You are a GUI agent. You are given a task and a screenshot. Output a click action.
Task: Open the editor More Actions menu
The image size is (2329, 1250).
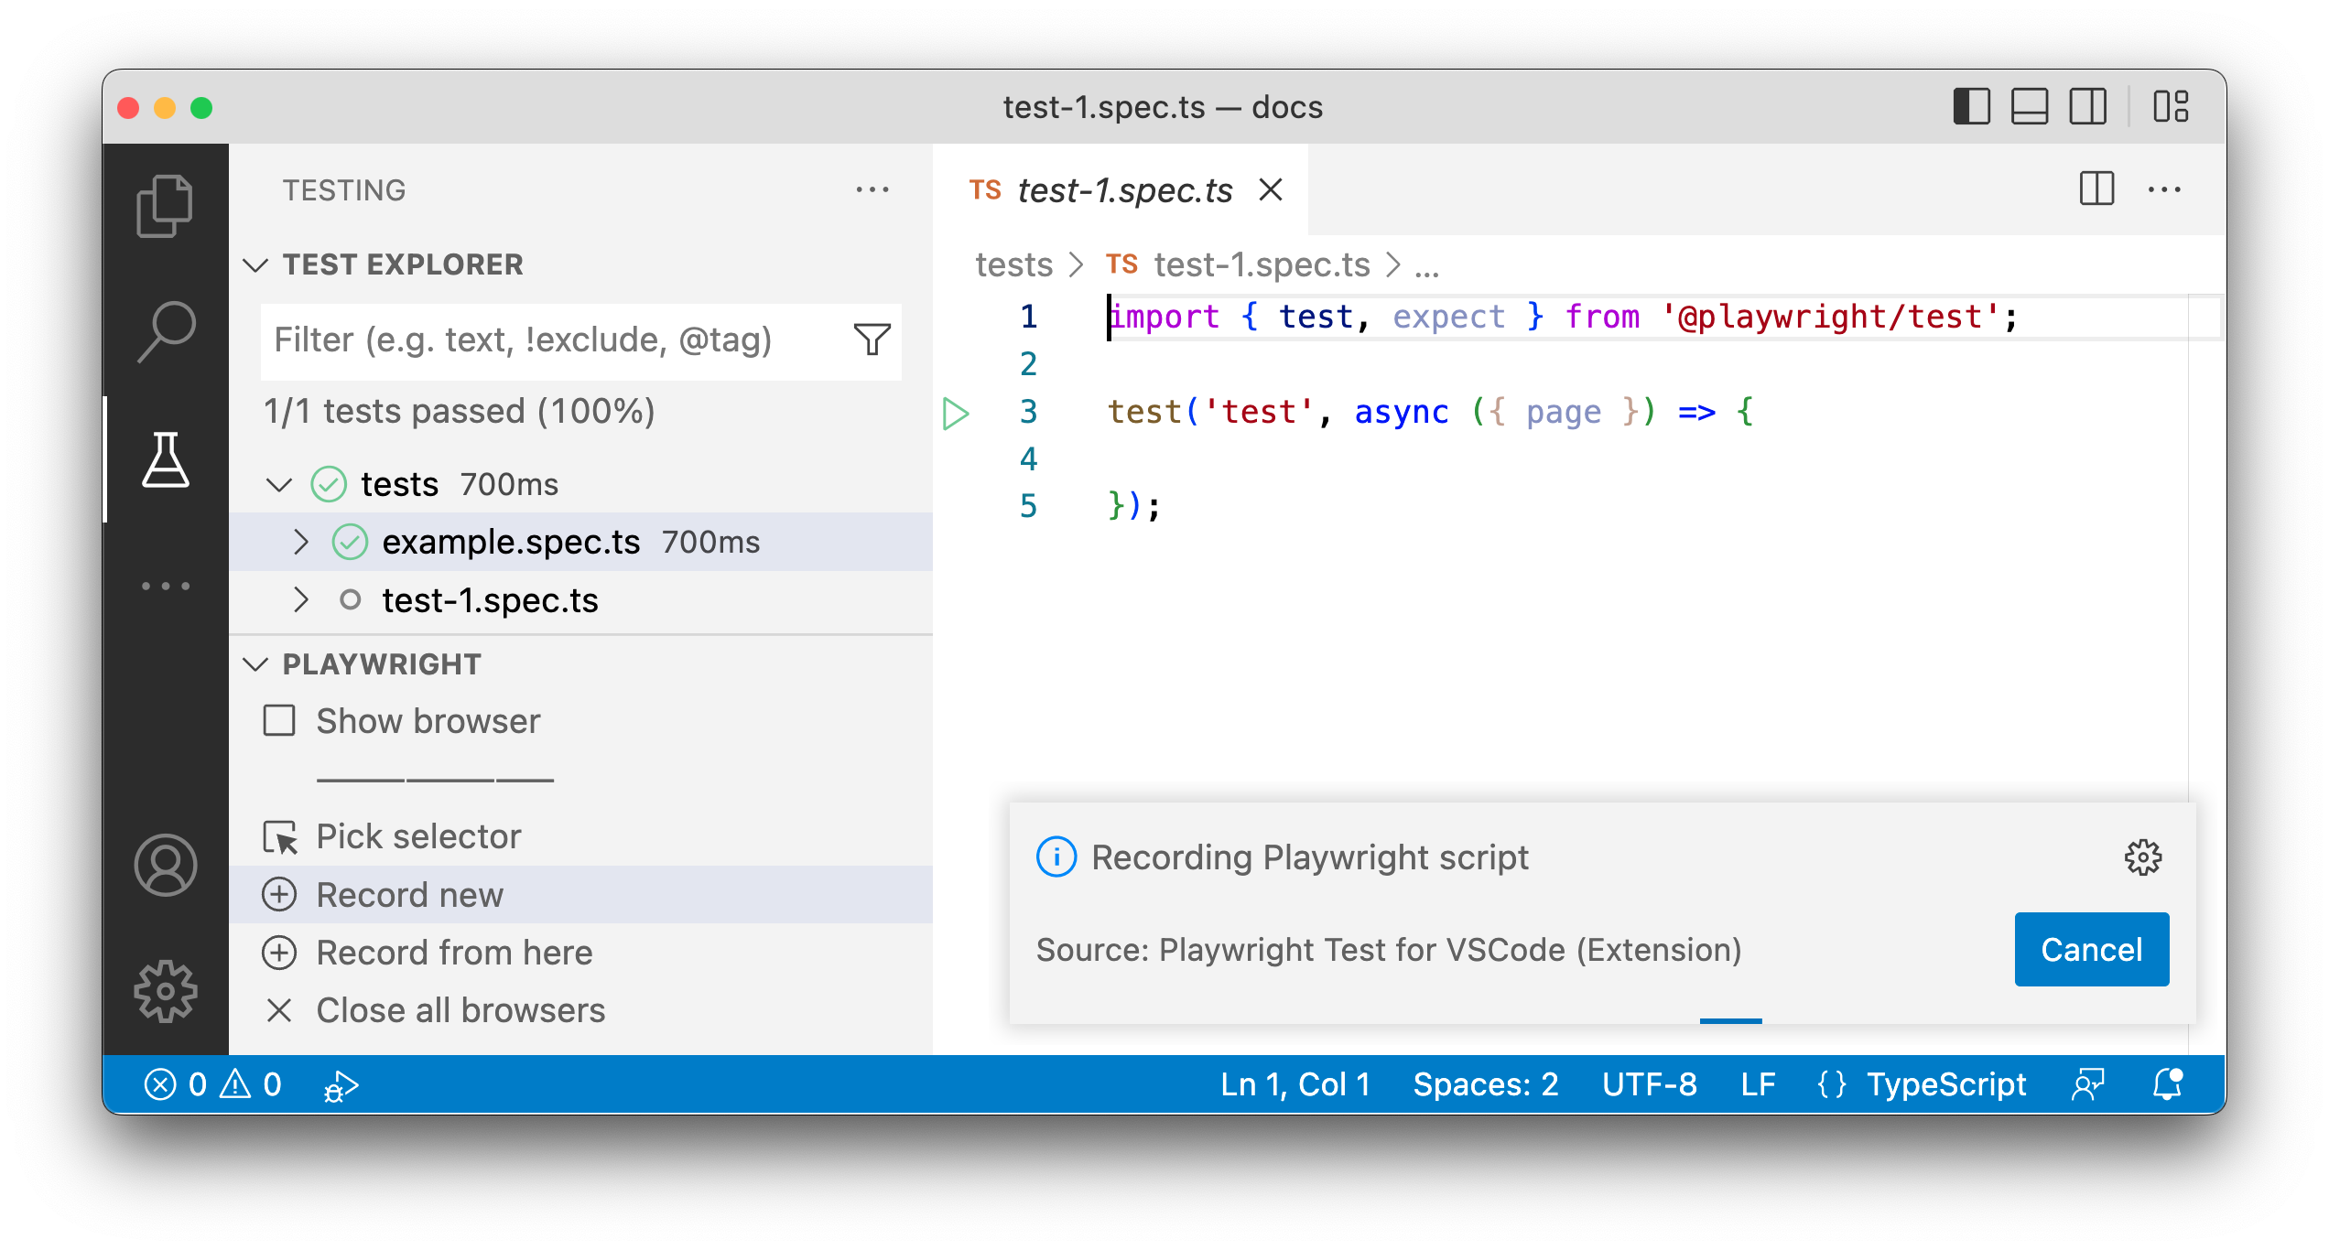pos(2166,189)
